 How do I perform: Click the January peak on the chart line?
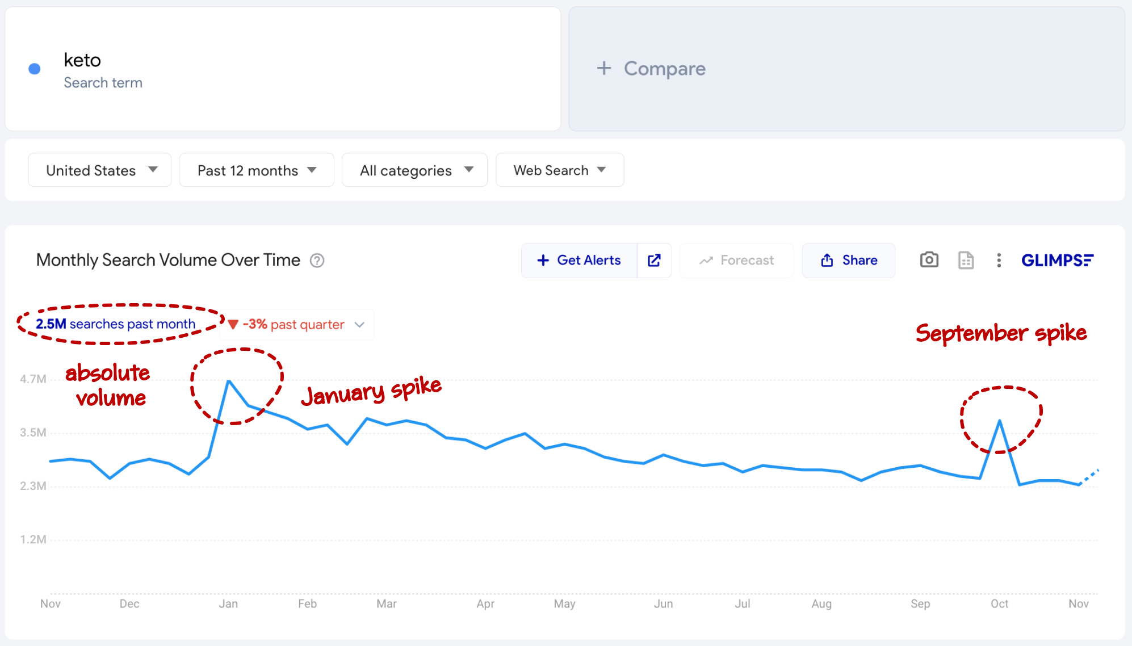click(x=228, y=381)
